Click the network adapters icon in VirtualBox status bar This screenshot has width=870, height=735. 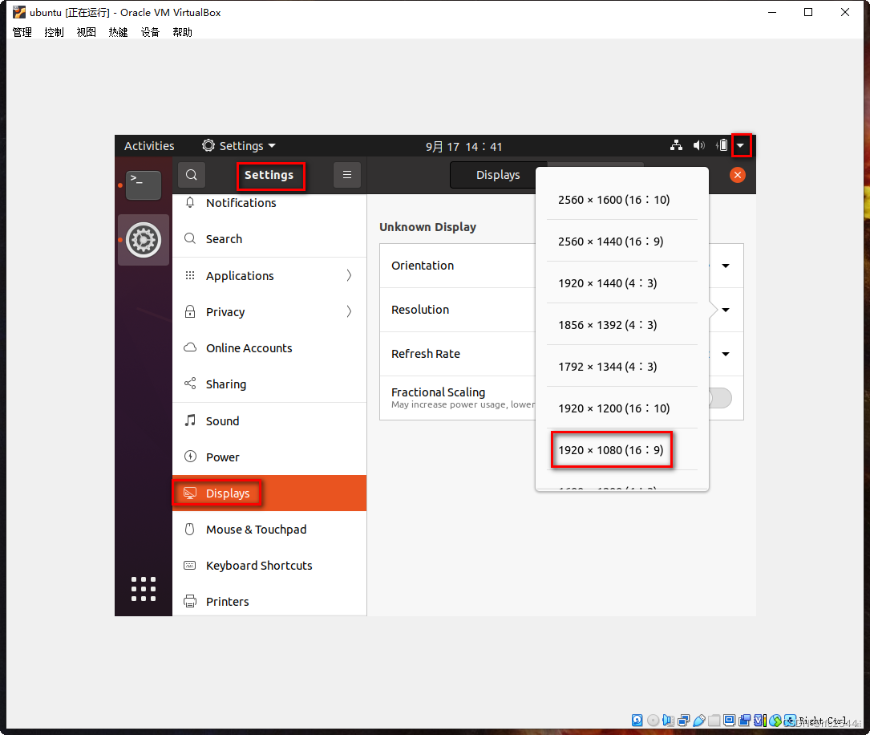pos(683,720)
